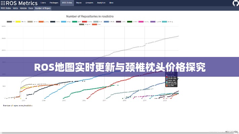Open the Misc tab

(x=111, y=3)
